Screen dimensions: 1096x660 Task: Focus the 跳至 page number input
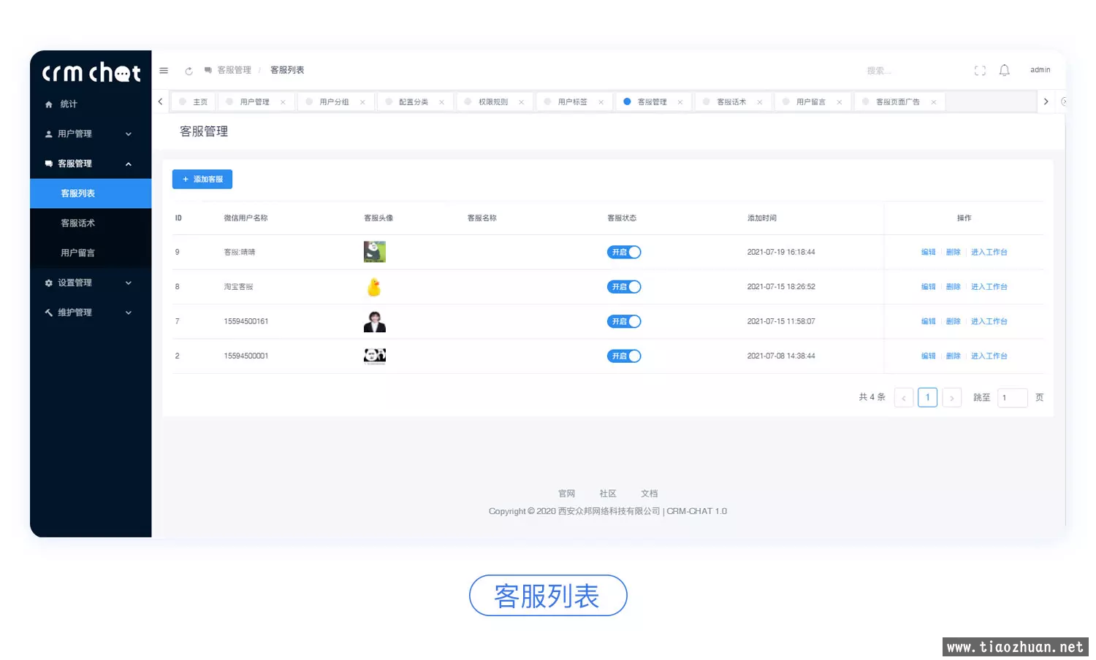click(1013, 398)
